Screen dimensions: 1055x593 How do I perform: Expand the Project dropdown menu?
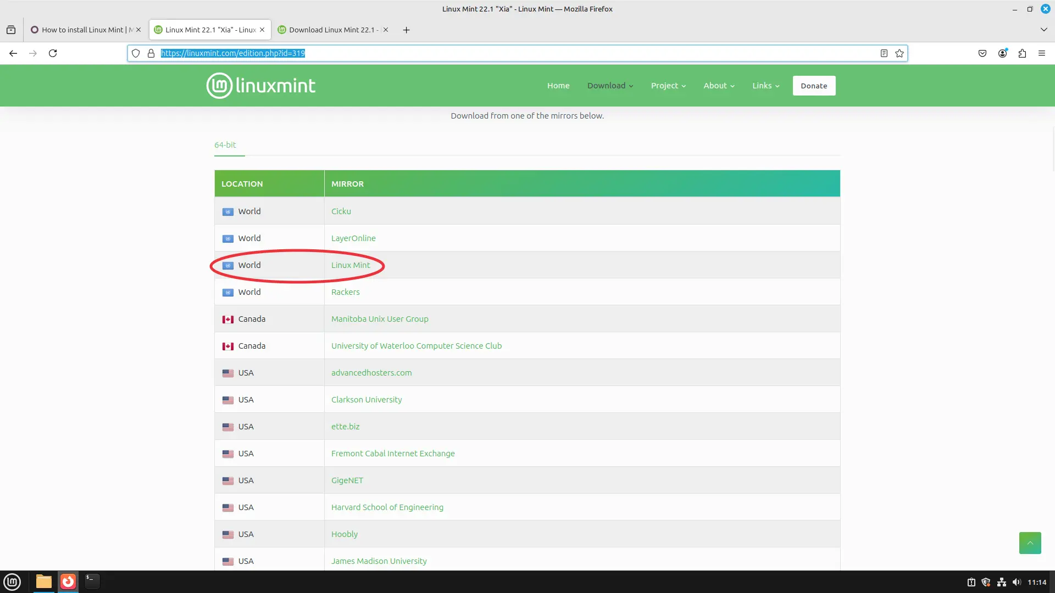tap(668, 86)
